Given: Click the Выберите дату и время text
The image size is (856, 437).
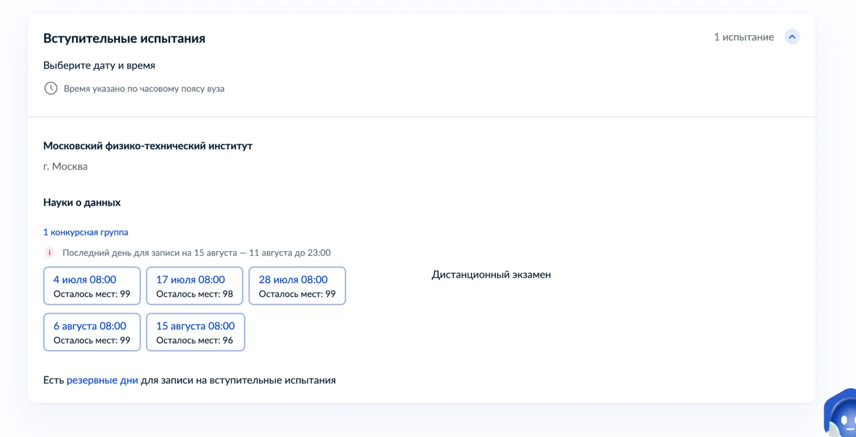Looking at the screenshot, I should 99,65.
